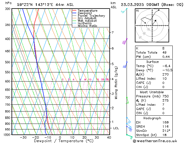Click the 'Dewpoint / Temperature (°C)' axis title

click(x=64, y=141)
